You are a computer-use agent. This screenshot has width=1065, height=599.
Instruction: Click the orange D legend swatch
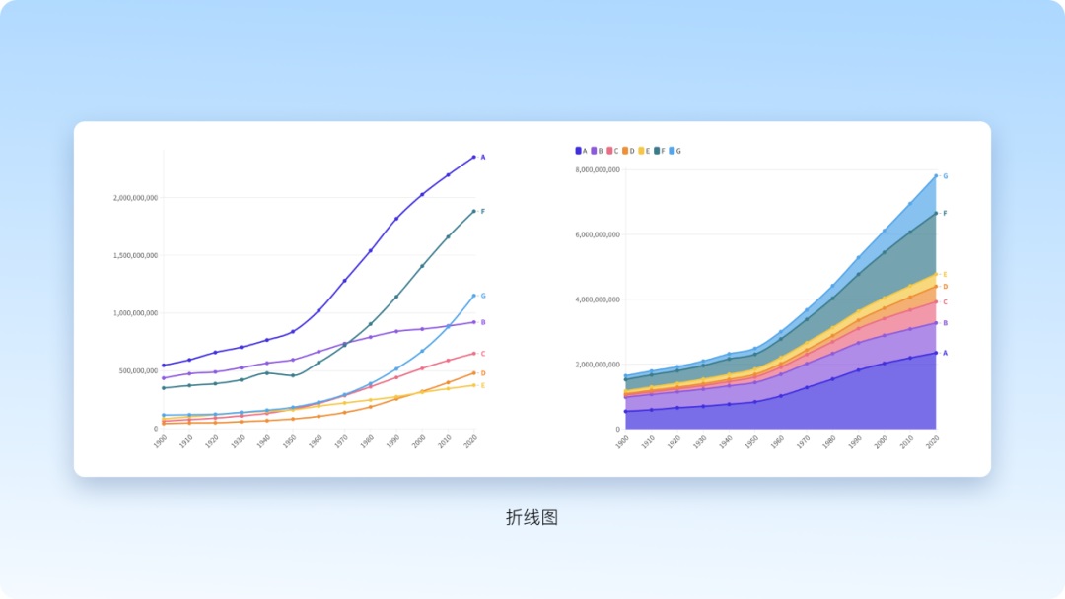point(627,151)
